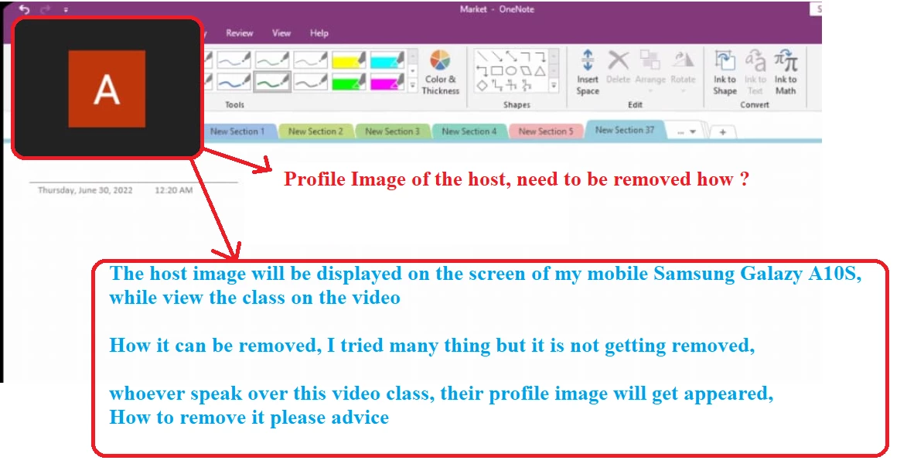Click the page date Thursday, June 30, 2022
The image size is (907, 474).
coord(85,189)
